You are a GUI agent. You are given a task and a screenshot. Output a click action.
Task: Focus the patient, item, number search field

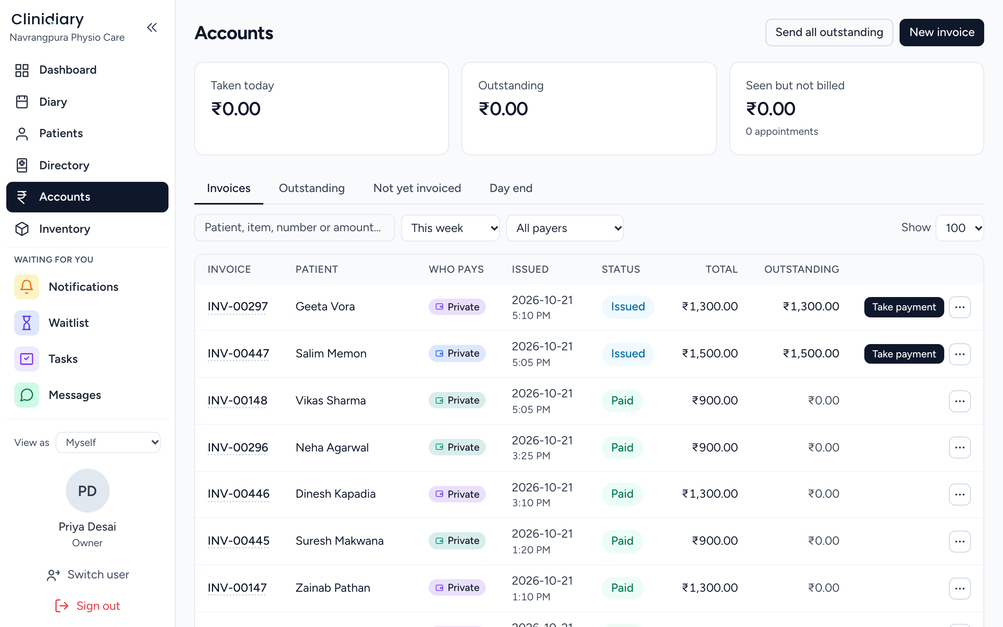click(294, 228)
